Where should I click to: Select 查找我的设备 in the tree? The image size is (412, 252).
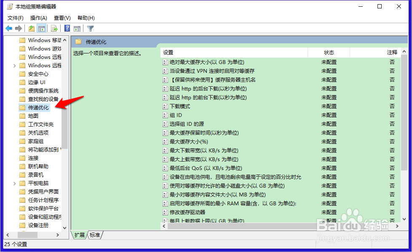pos(43,99)
